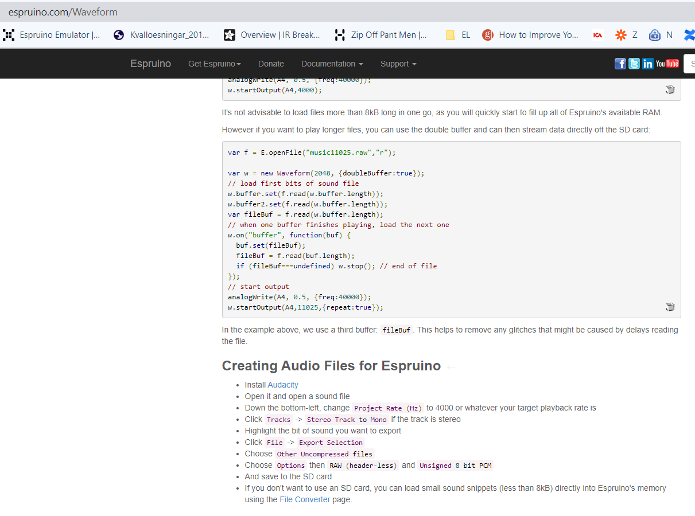
Task: Go to the Espruino home brand link
Action: (150, 64)
